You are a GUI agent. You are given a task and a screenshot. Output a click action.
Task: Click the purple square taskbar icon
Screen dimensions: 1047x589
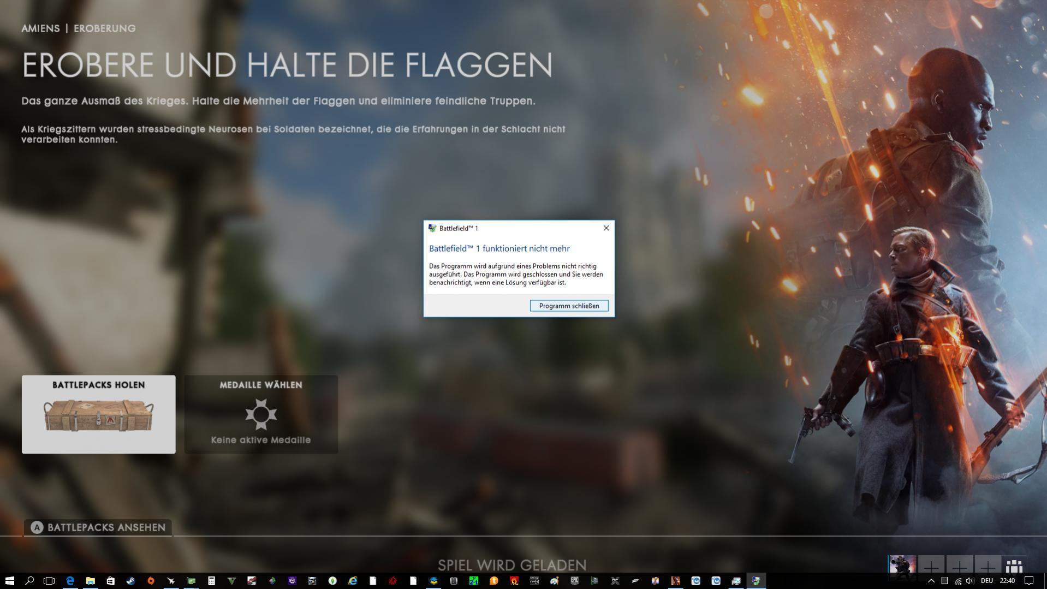292,581
